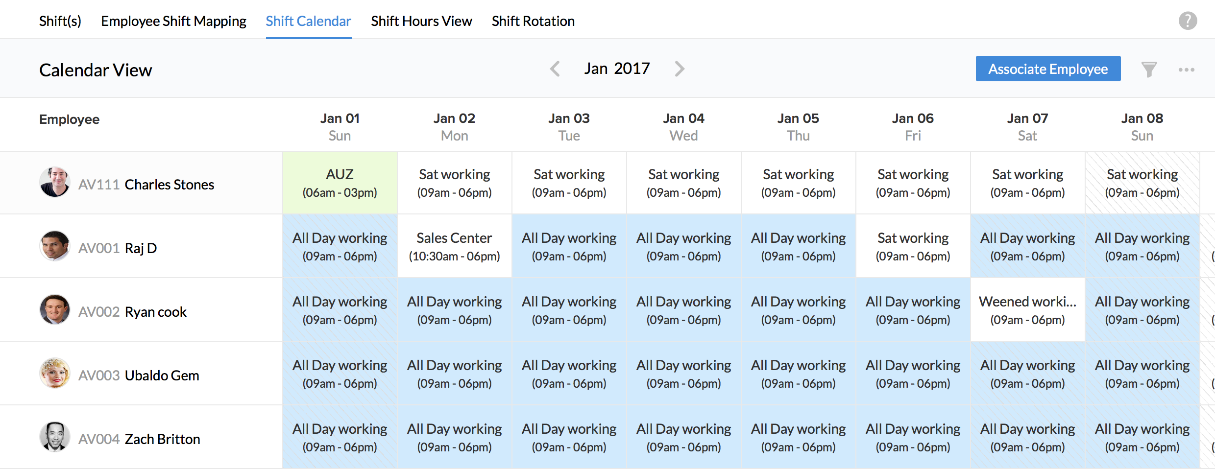Open the Shift Rotation tab
Viewport: 1215px width, 469px height.
[533, 21]
